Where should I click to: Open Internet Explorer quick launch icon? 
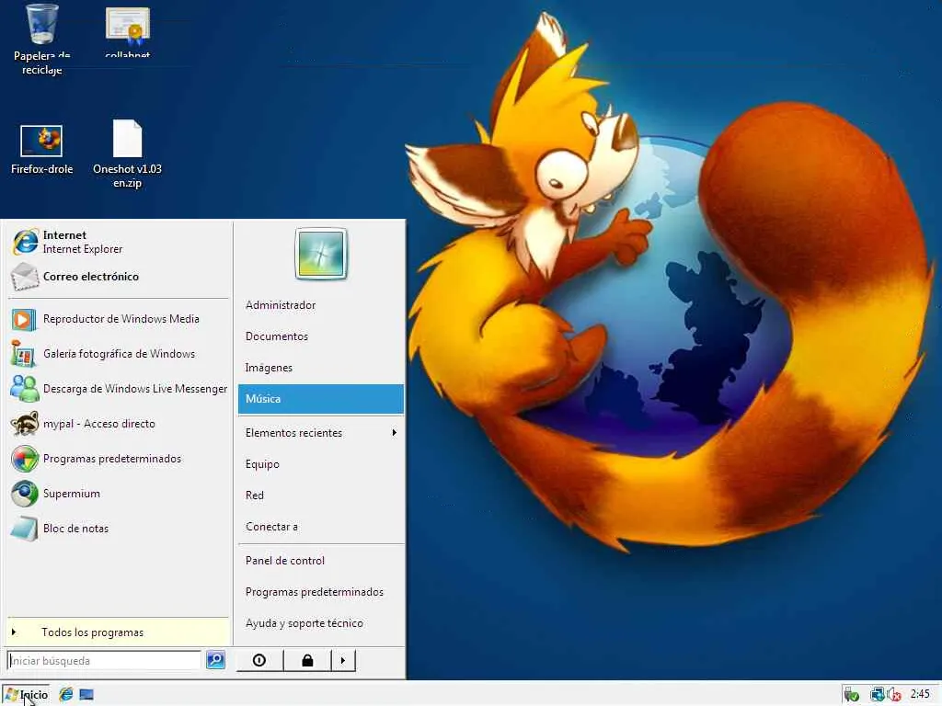pyautogui.click(x=66, y=694)
